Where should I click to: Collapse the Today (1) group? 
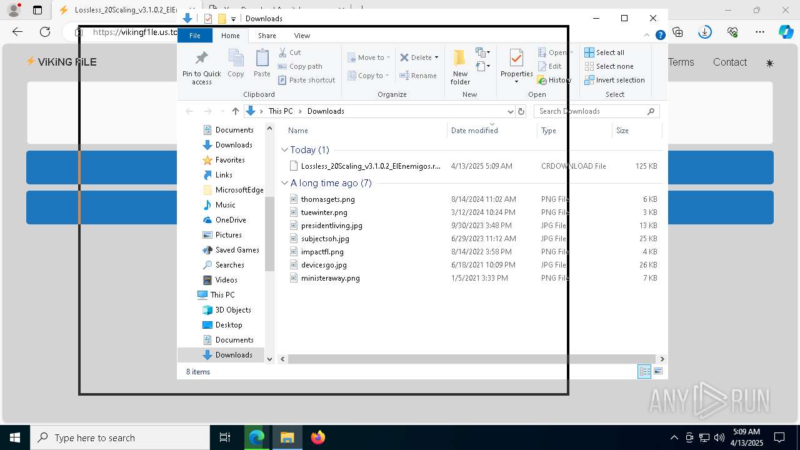click(284, 150)
